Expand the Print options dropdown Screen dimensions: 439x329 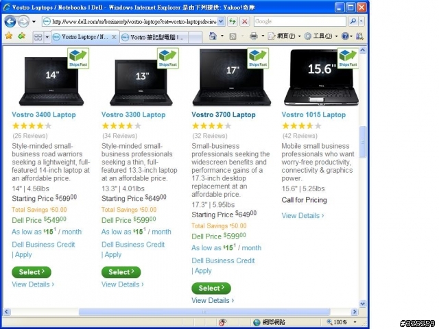(263, 36)
